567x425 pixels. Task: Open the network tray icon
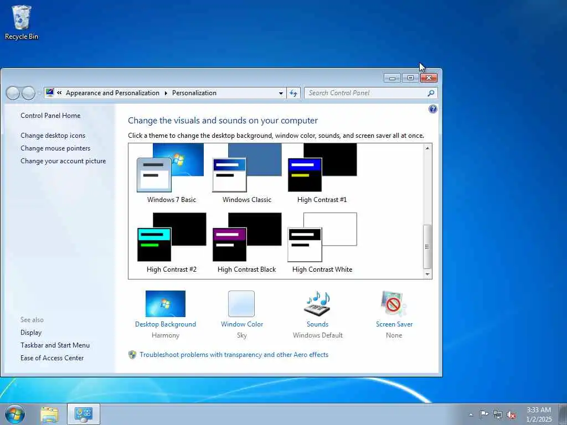[498, 414]
